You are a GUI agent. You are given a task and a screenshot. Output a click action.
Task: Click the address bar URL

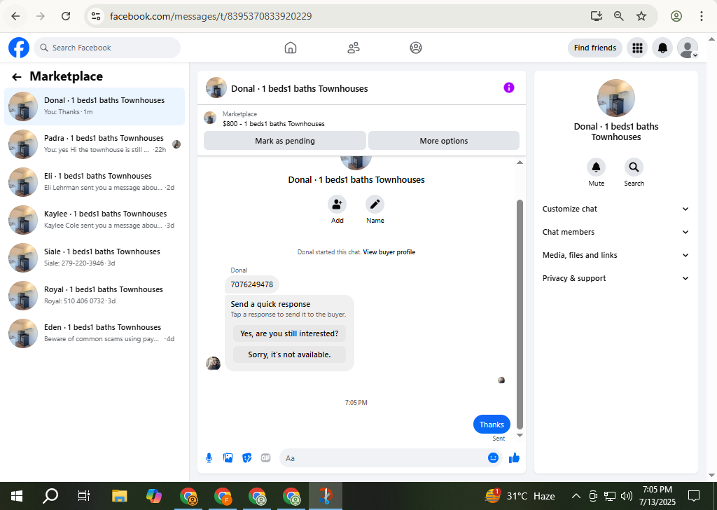[x=211, y=16]
